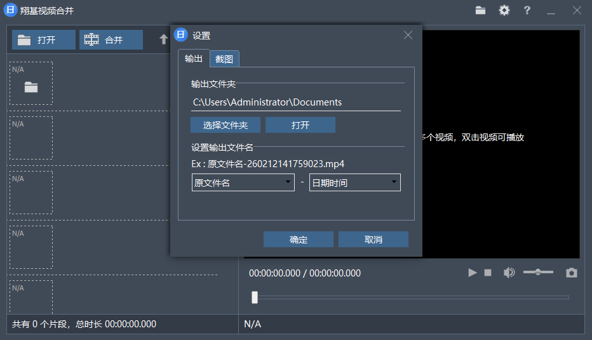Click the 打开 open files toolbar button
592x340 pixels.
44,39
